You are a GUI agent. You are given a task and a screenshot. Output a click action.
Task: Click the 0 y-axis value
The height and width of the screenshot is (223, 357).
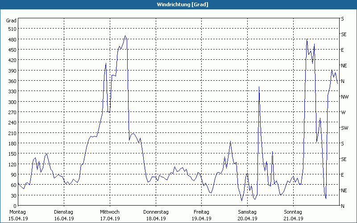(15, 206)
